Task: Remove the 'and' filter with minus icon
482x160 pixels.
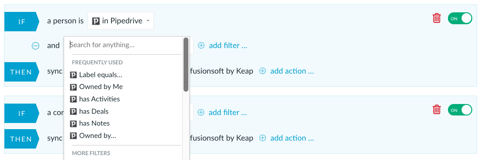Action: (36, 46)
